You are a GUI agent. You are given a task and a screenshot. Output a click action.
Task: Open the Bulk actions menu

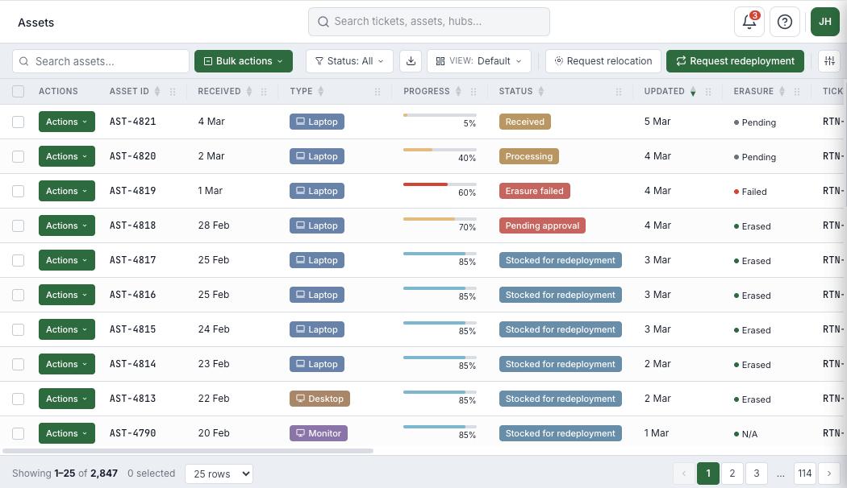click(x=243, y=61)
